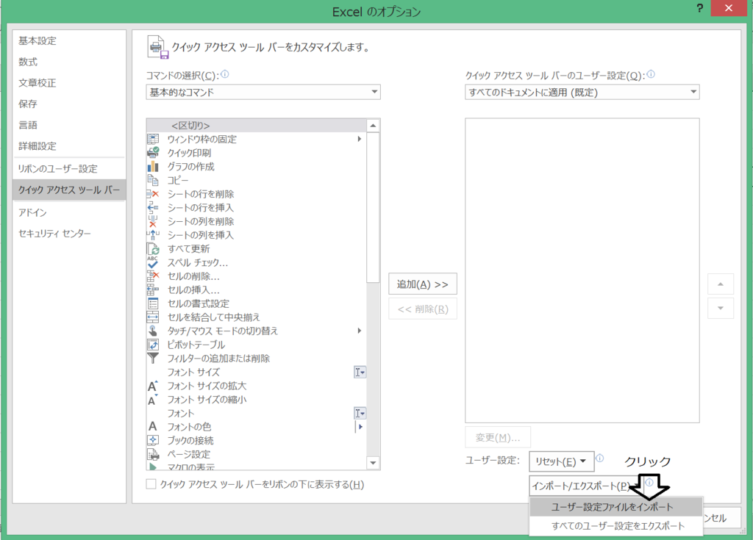Open the 基本設定 options category

(69, 41)
